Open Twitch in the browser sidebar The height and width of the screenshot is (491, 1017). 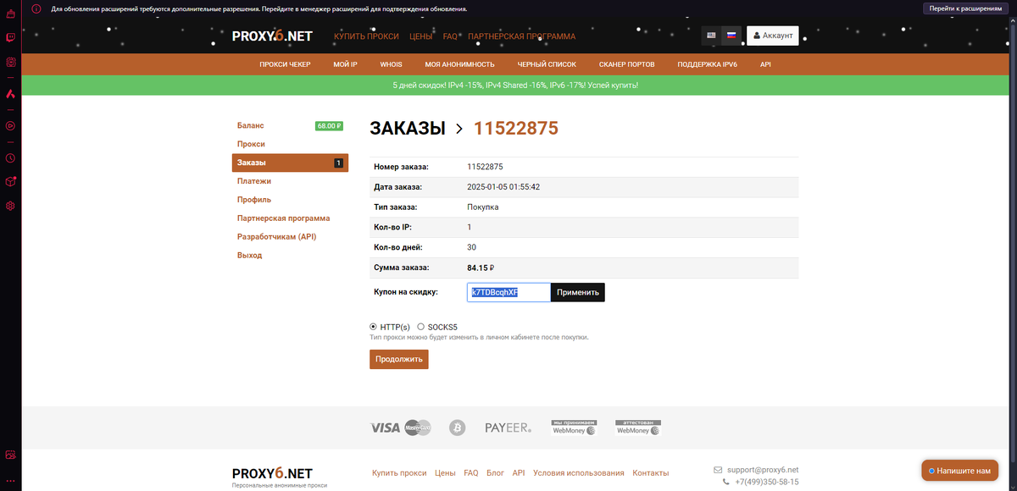[x=10, y=38]
